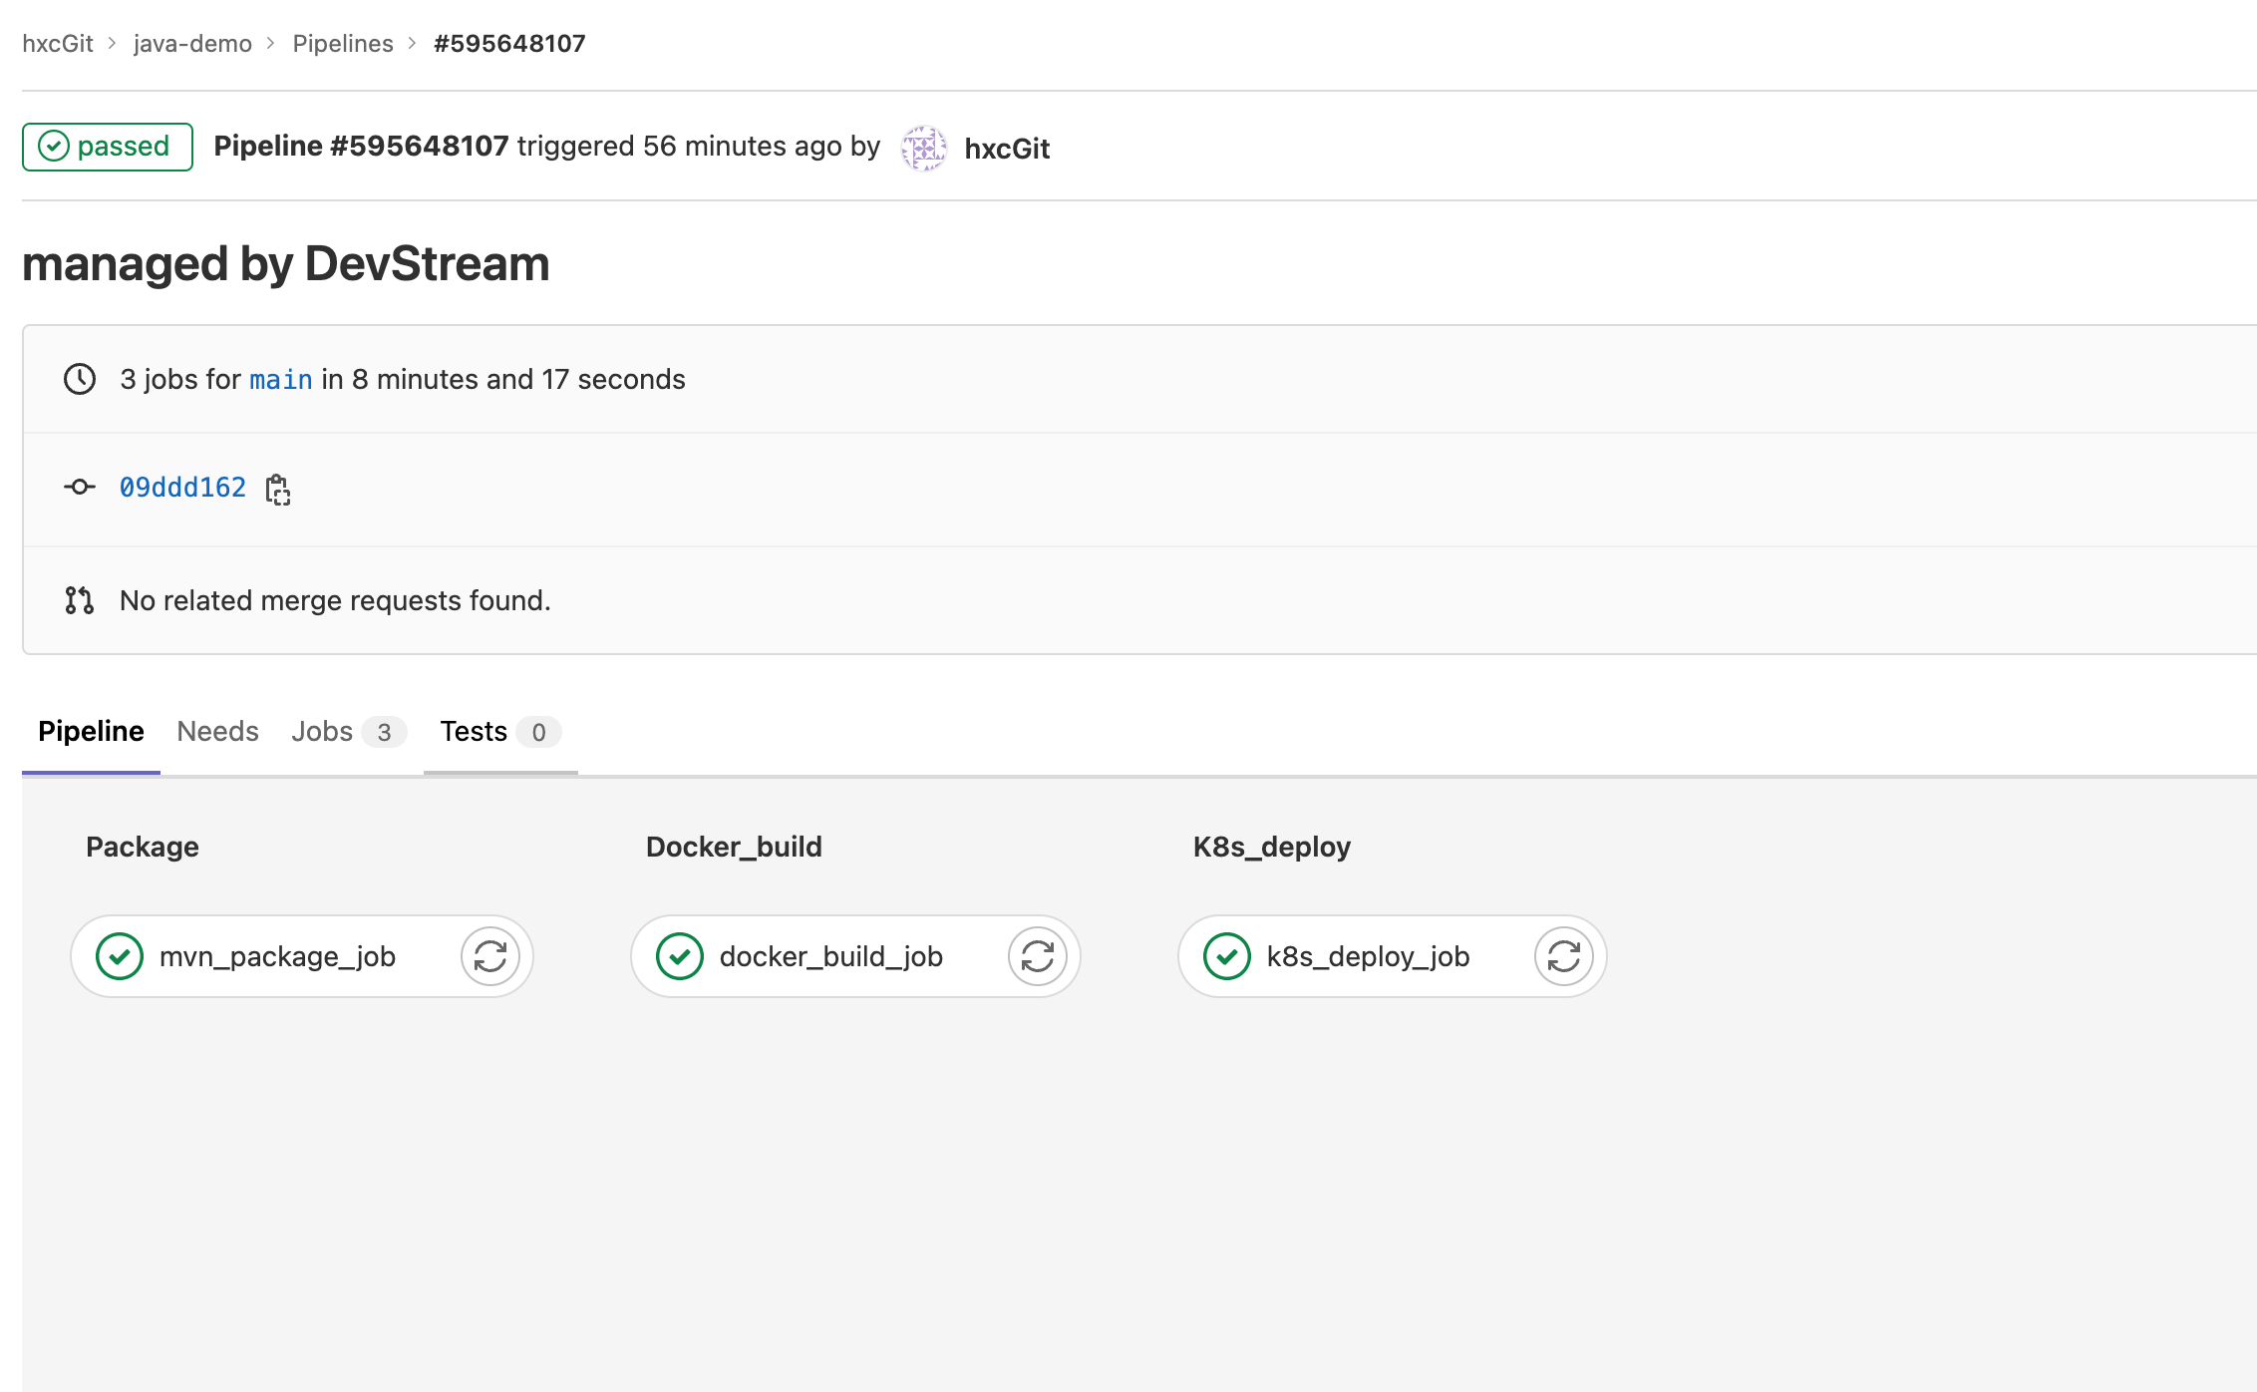Click mvn_package_job green status check icon
2257x1392 pixels.
tap(120, 956)
